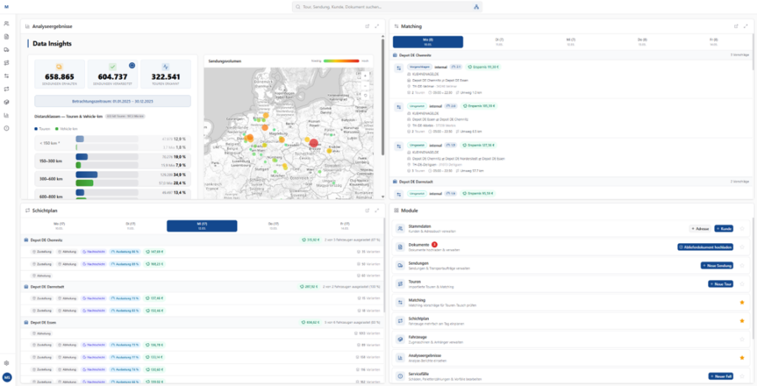Click the Neue Sendung button

[717, 265]
